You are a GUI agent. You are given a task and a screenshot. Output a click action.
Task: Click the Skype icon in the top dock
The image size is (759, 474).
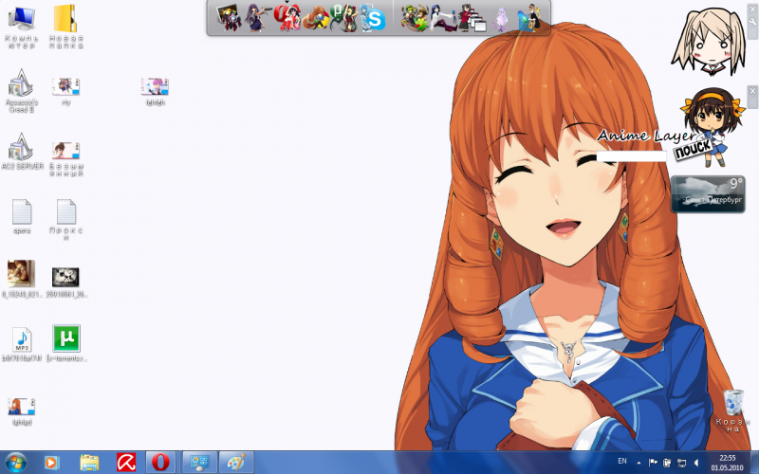375,18
